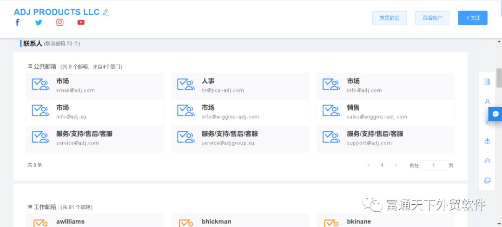
Task: Select the email@adj.com address text
Action: [x=76, y=91]
